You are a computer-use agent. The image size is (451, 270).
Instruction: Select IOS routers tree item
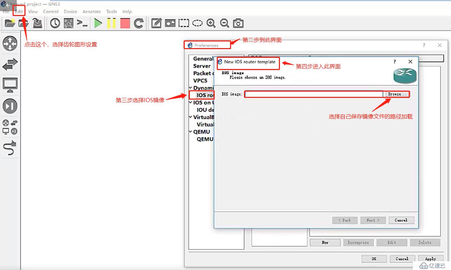pos(205,95)
